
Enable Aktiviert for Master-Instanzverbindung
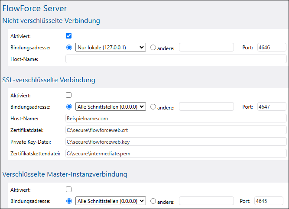68,189
